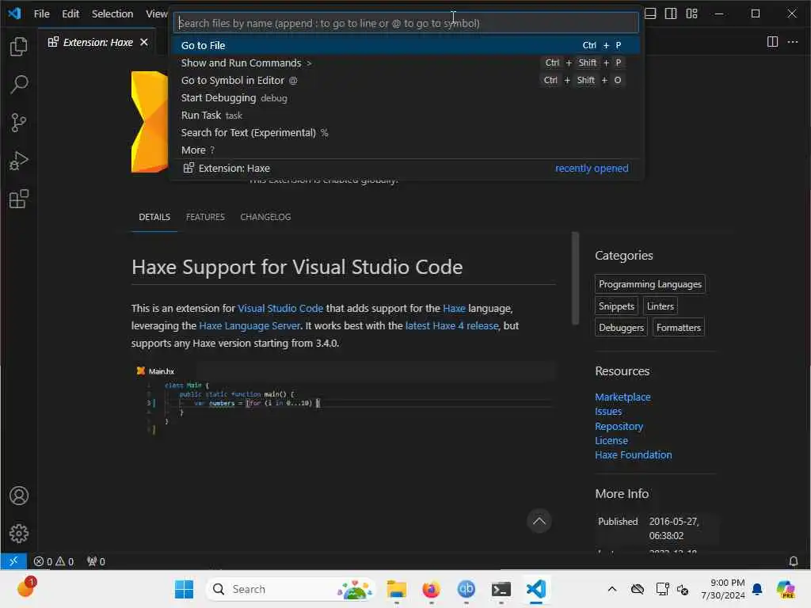Click the Snippets category tag
Image resolution: width=811 pixels, height=608 pixels.
(616, 306)
